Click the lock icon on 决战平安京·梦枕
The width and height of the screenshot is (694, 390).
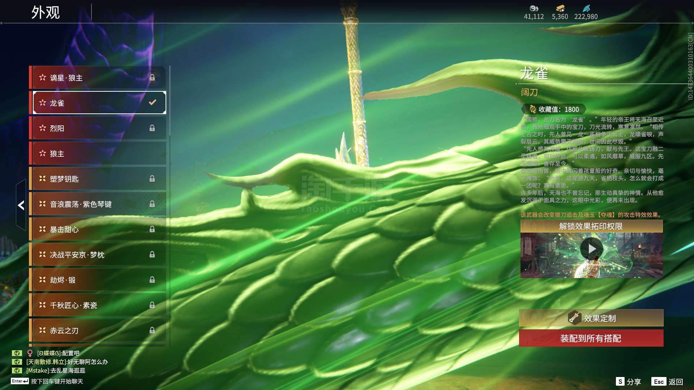pyautogui.click(x=152, y=255)
